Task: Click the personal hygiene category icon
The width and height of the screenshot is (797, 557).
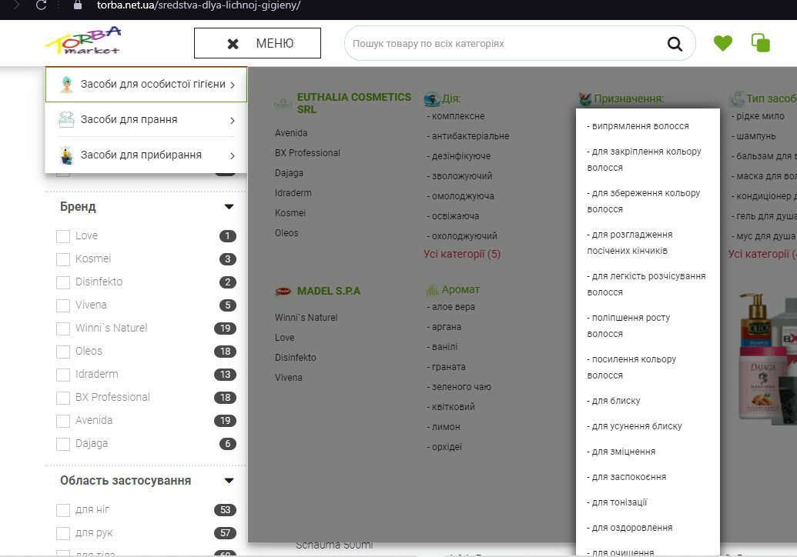Action: pos(66,85)
